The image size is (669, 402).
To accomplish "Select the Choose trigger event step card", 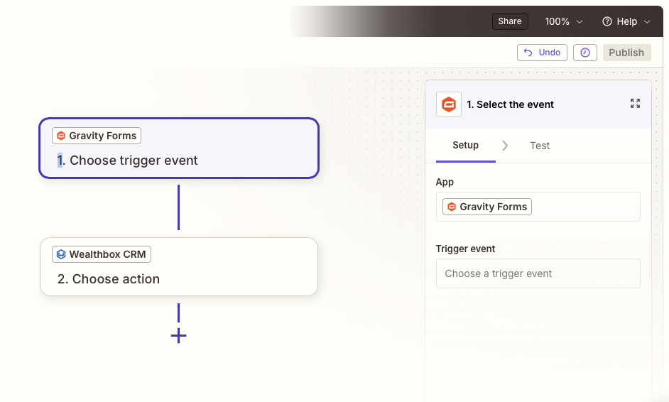I will (179, 148).
